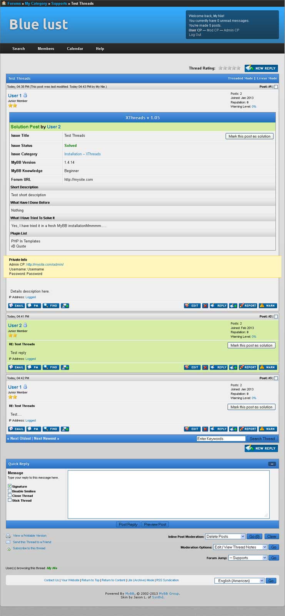Click the Enter Keywords search field
Screen dimensions: 285x616
point(221,439)
